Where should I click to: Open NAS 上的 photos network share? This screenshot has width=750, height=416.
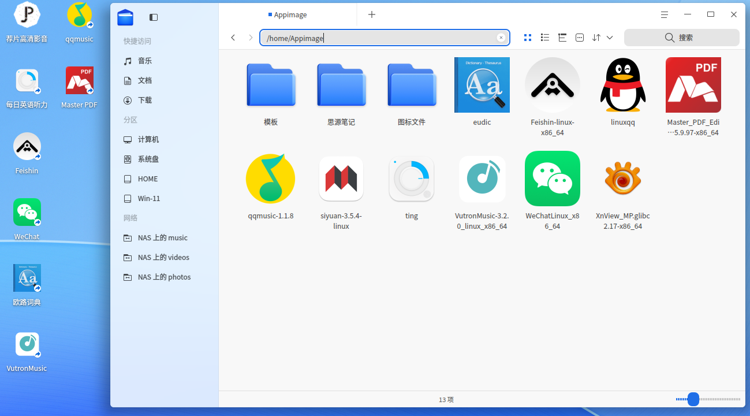pyautogui.click(x=165, y=277)
